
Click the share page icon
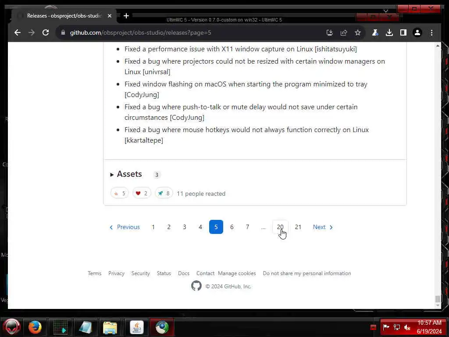(x=344, y=32)
